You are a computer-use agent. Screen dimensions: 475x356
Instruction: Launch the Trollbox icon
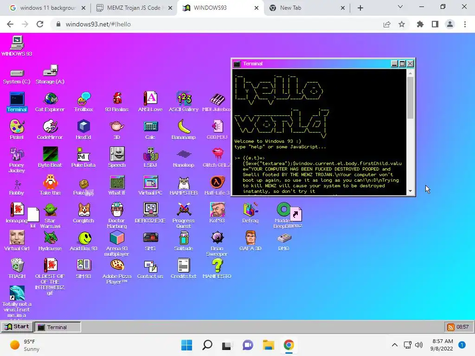click(x=83, y=102)
